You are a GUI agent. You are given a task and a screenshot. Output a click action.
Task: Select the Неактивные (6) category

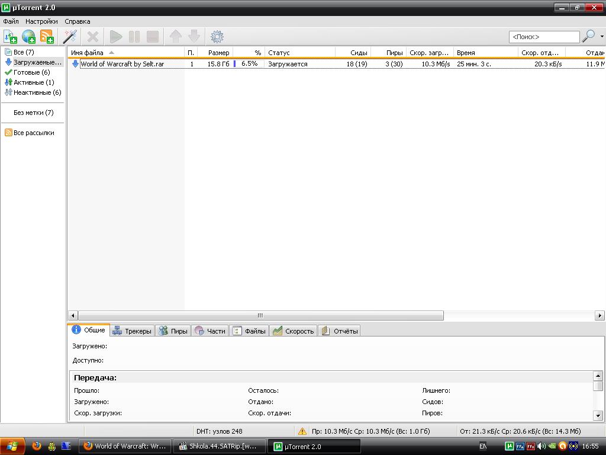[x=33, y=92]
